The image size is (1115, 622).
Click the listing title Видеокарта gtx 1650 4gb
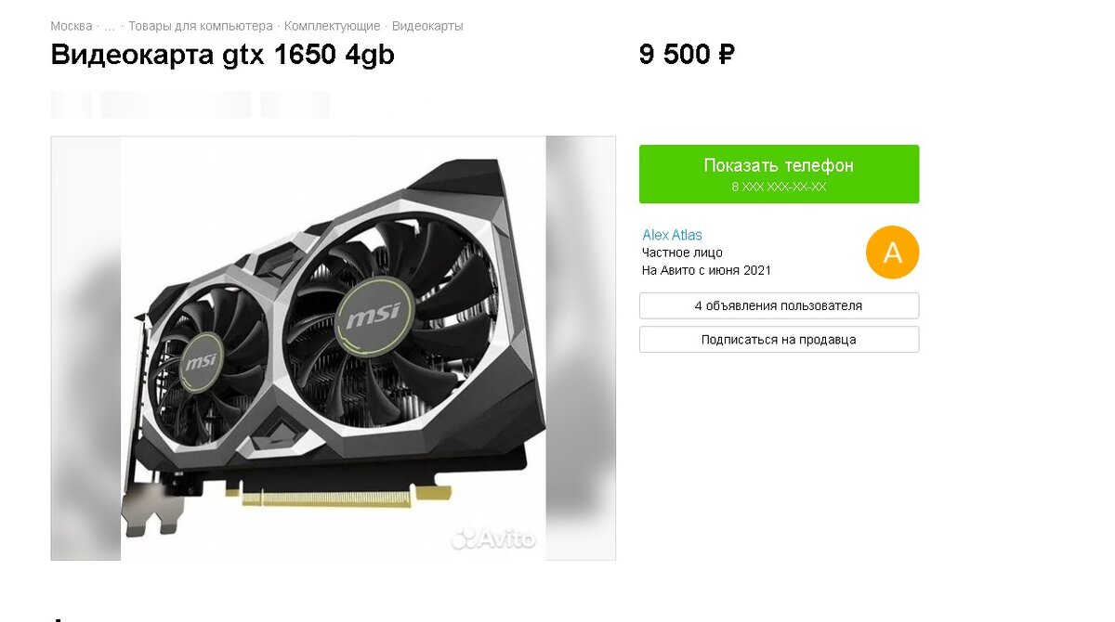pyautogui.click(x=223, y=55)
